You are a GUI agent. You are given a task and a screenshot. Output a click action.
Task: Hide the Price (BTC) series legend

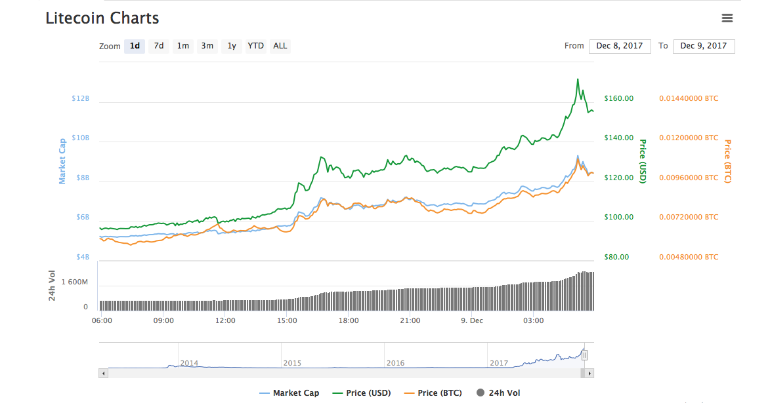pos(433,393)
